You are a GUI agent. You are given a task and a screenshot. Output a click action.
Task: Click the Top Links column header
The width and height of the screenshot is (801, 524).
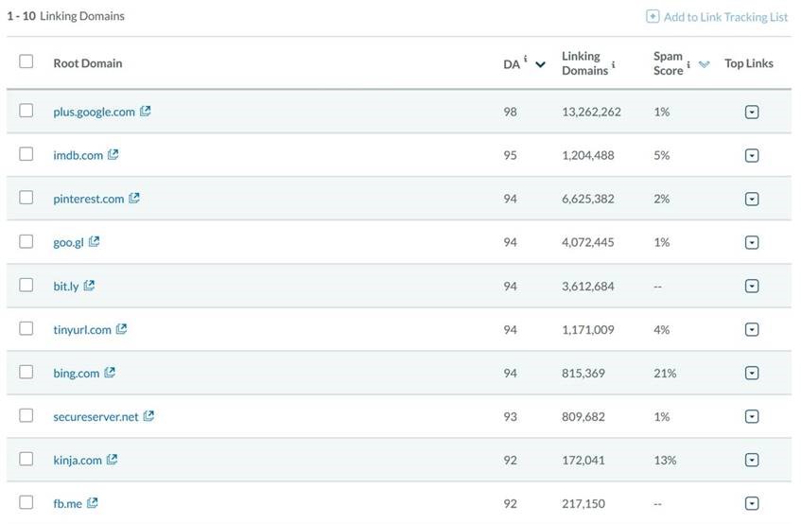[748, 63]
